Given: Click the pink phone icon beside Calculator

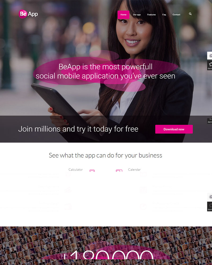Looking at the screenshot, I should click(92, 170).
